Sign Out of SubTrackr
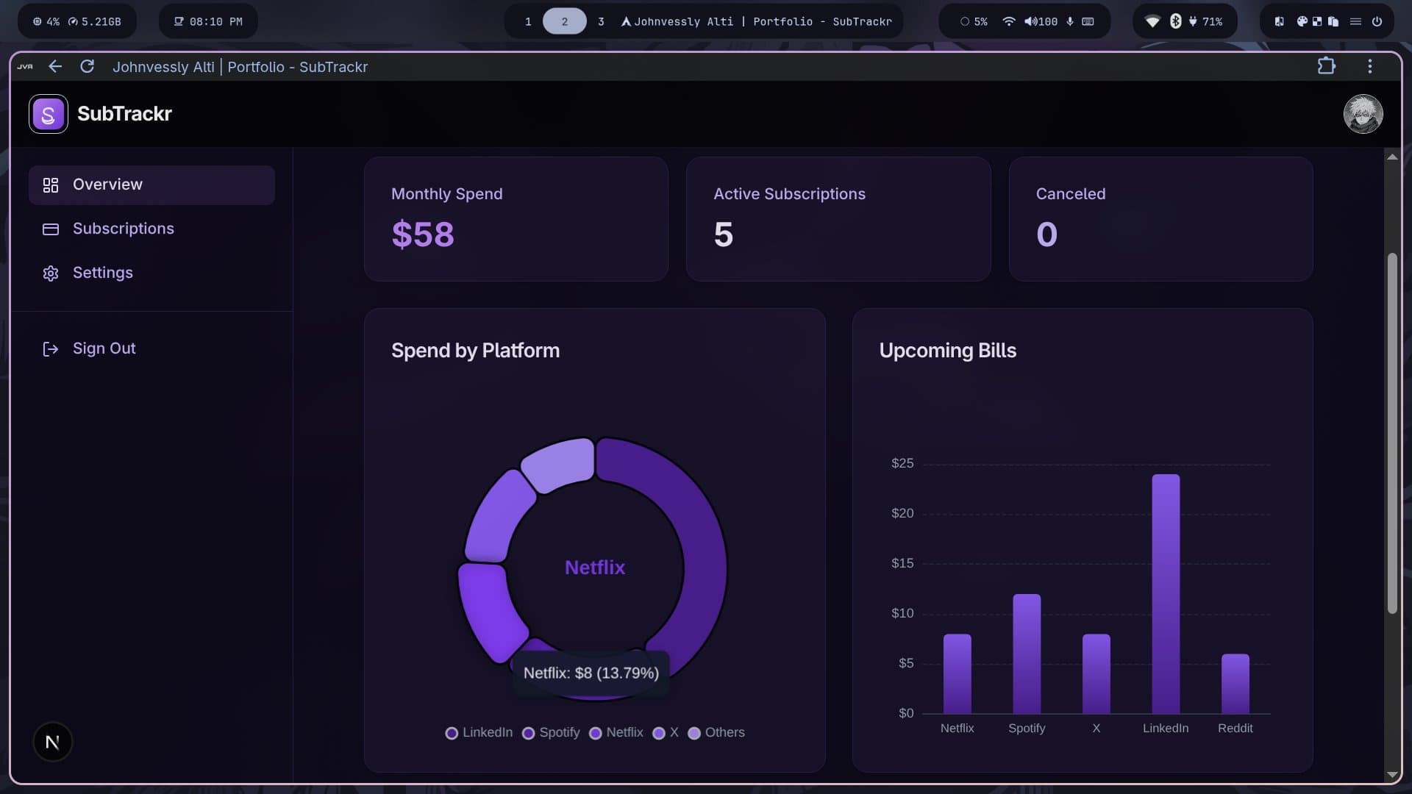 (x=104, y=348)
